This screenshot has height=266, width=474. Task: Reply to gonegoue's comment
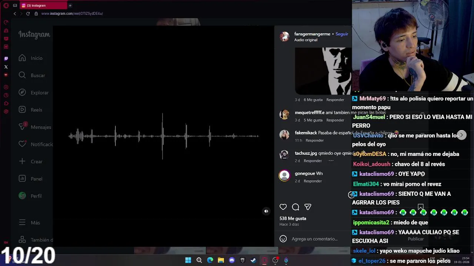point(313,181)
